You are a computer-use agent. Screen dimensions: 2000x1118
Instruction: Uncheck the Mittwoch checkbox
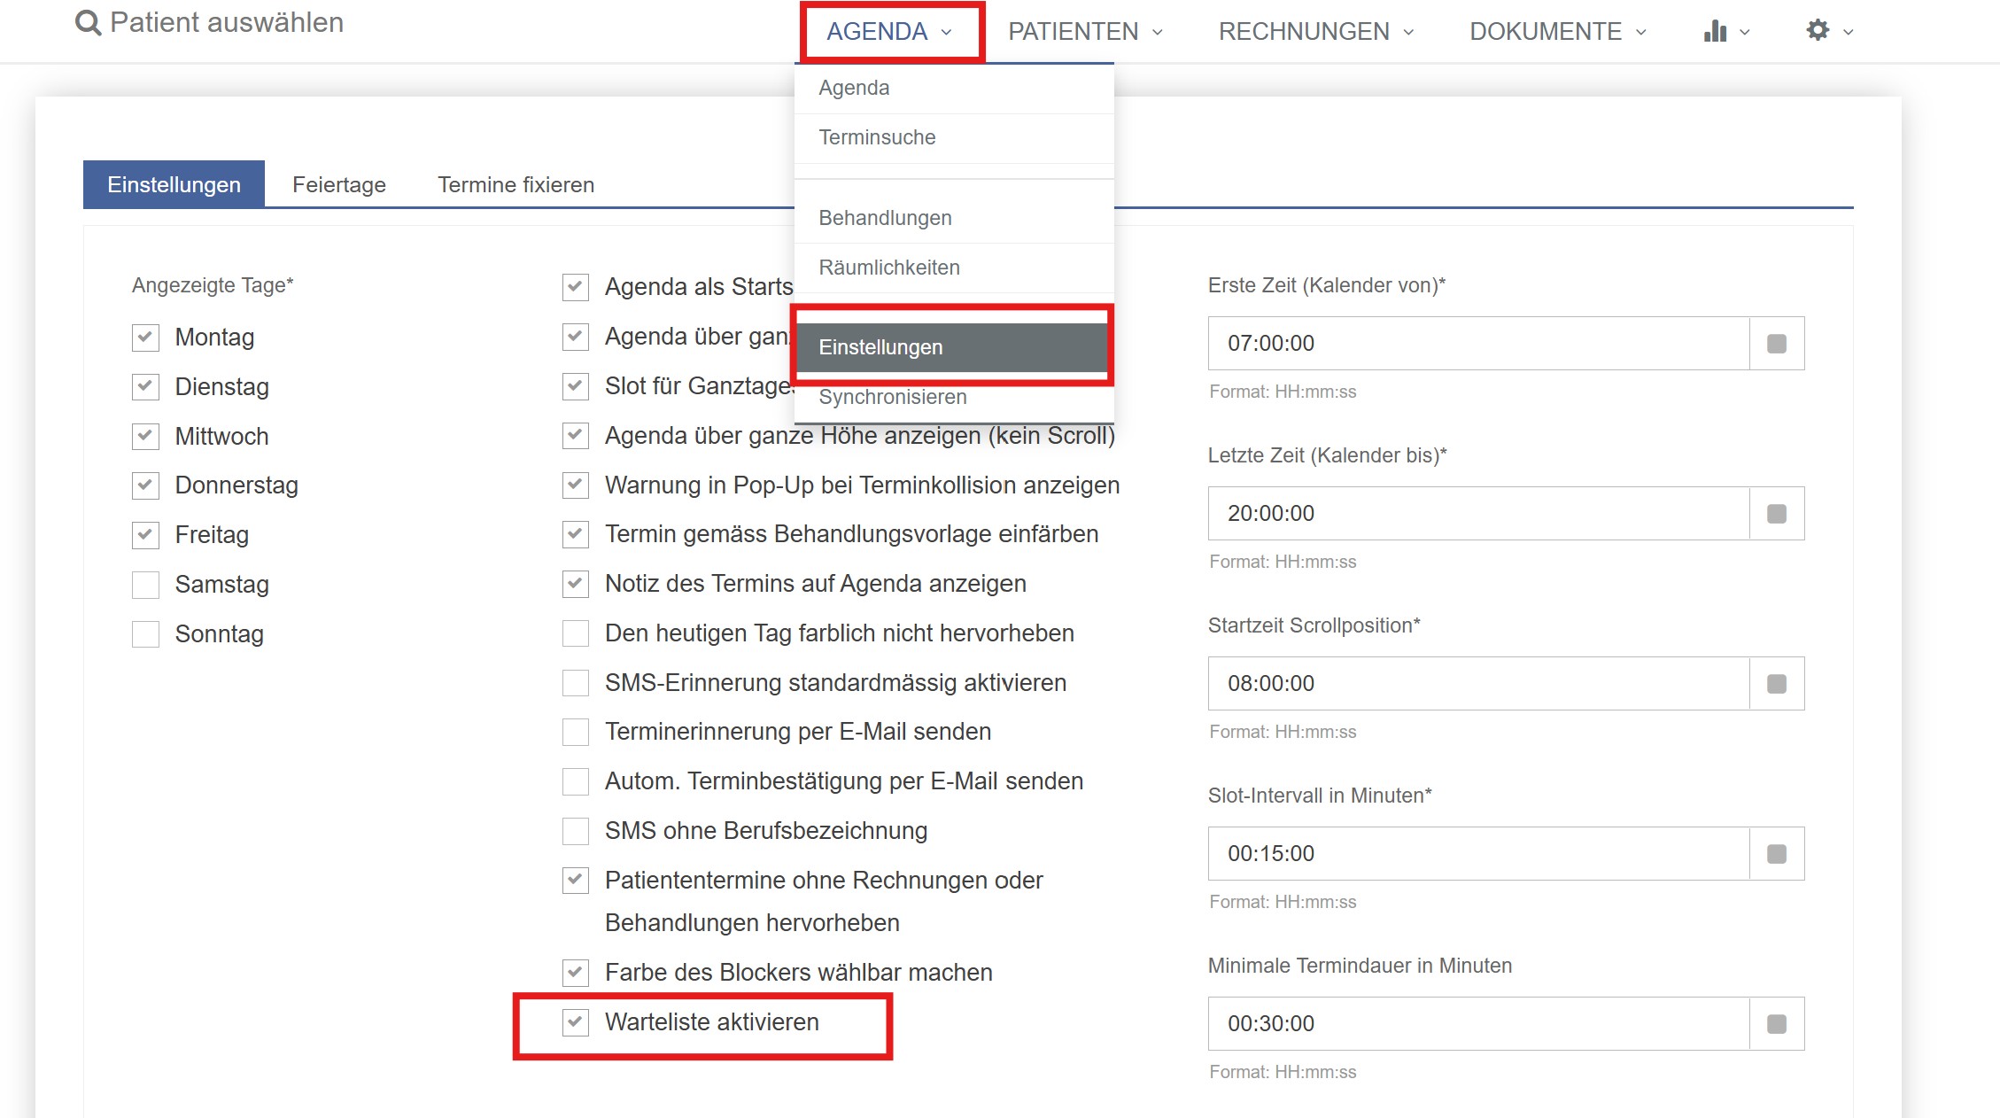click(145, 437)
